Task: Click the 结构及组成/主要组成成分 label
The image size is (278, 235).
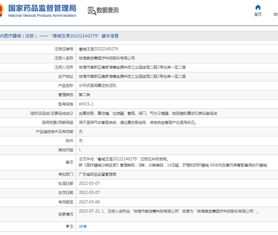Action: [52, 114]
